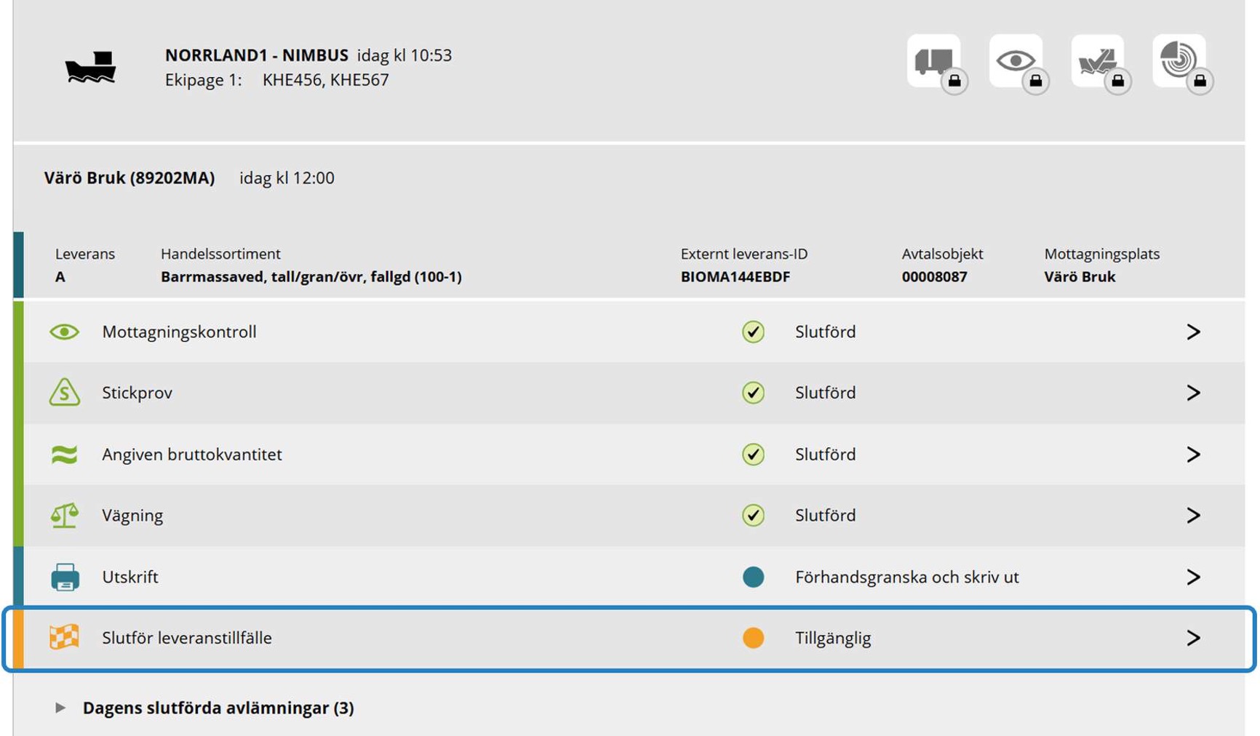Click the Vägning scales icon
Image resolution: width=1260 pixels, height=736 pixels.
click(64, 516)
